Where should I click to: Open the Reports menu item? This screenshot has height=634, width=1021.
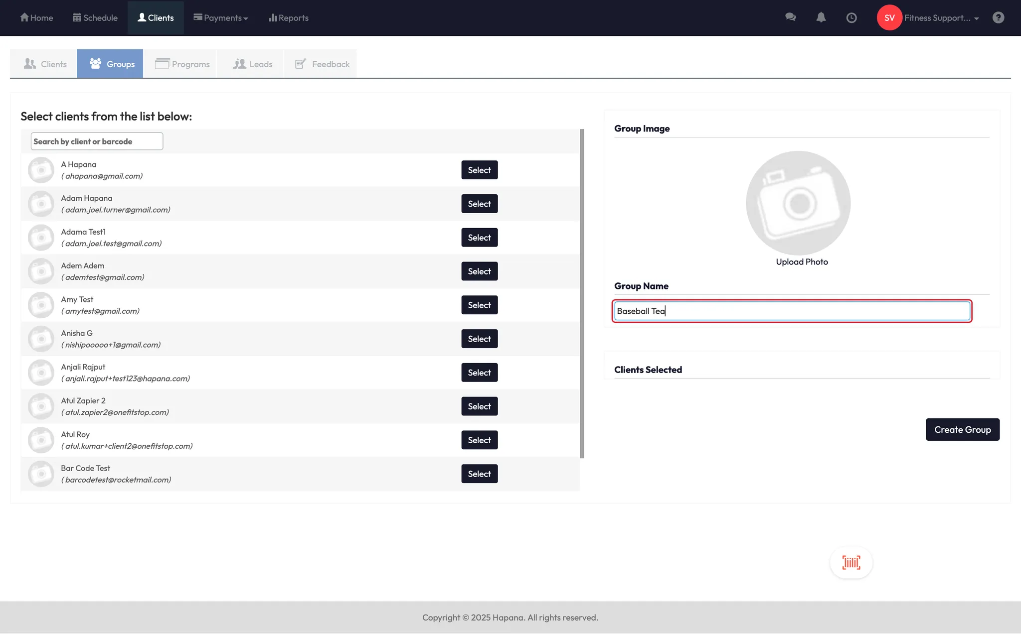289,17
